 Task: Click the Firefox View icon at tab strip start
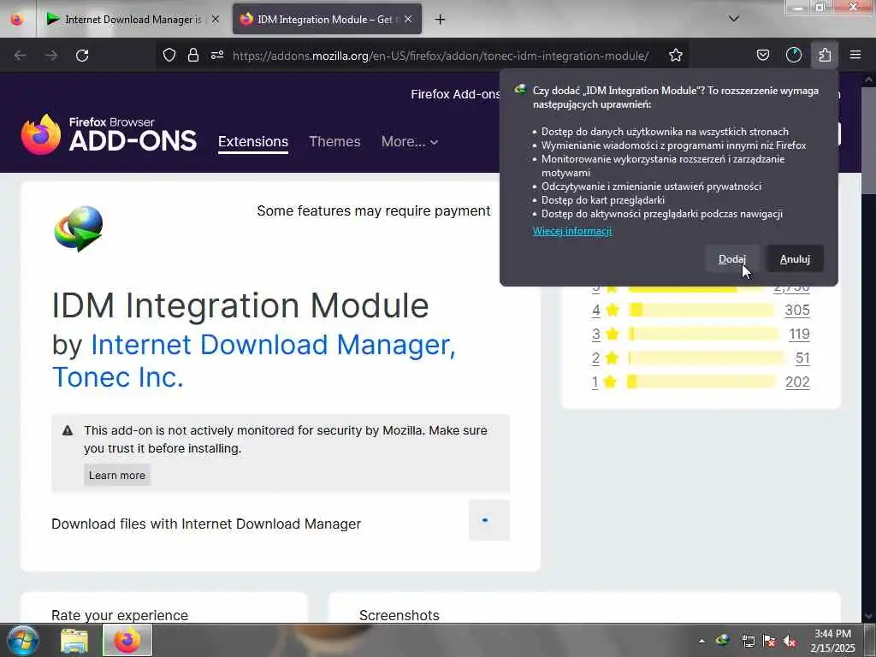17,20
